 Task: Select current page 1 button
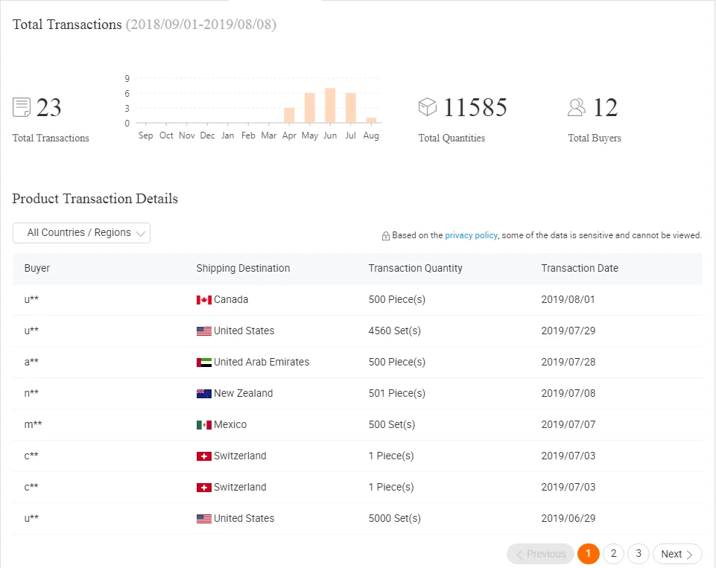pyautogui.click(x=589, y=554)
